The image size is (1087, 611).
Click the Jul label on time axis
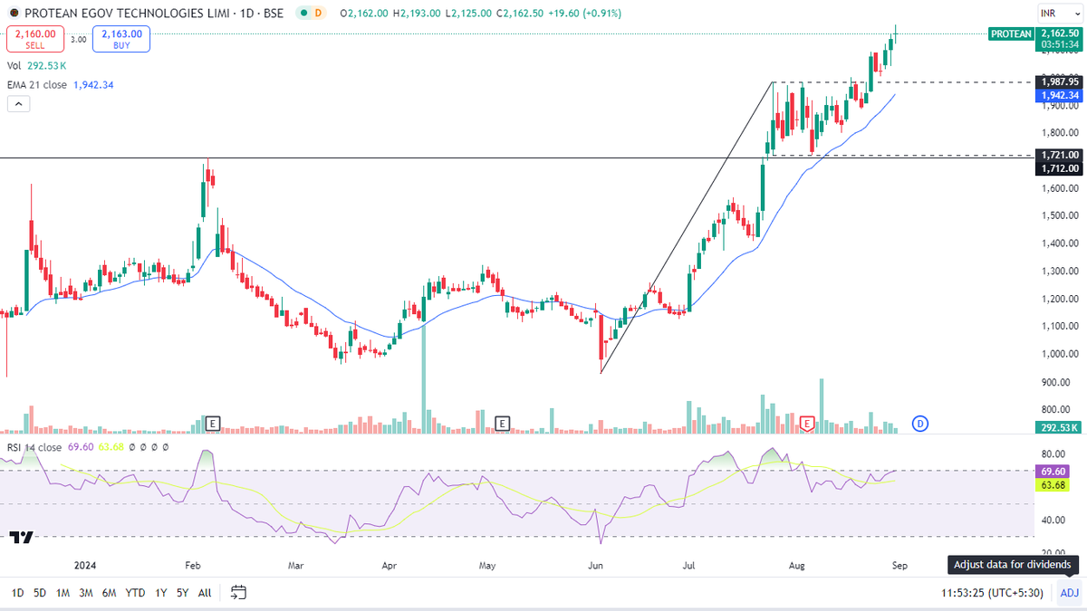(689, 565)
